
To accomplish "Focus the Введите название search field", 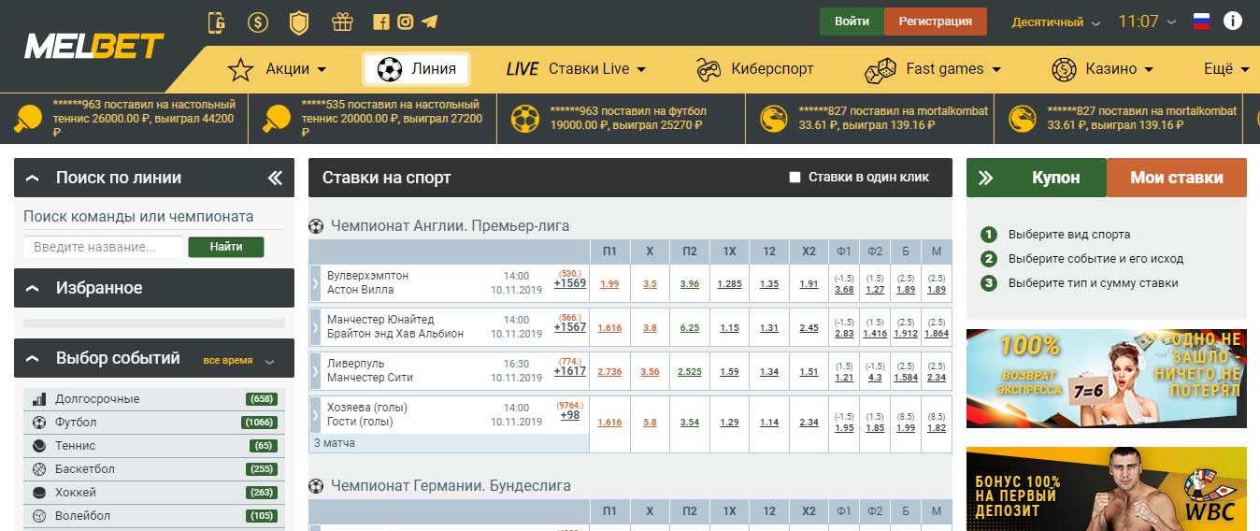I will point(104,247).
